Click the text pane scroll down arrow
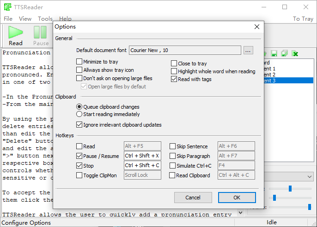The width and height of the screenshot is (317, 227). 240,213
